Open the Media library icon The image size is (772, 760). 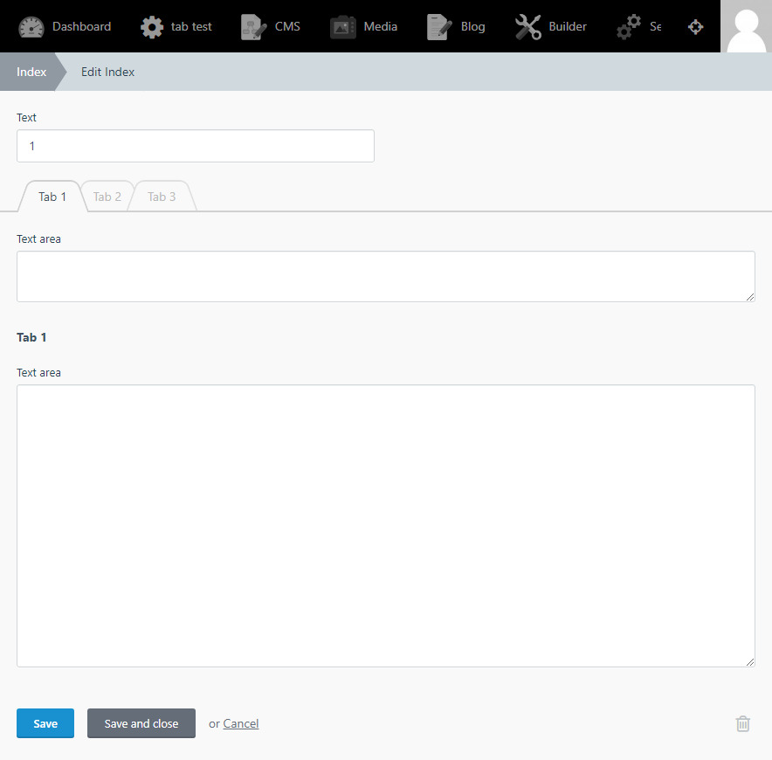click(341, 26)
